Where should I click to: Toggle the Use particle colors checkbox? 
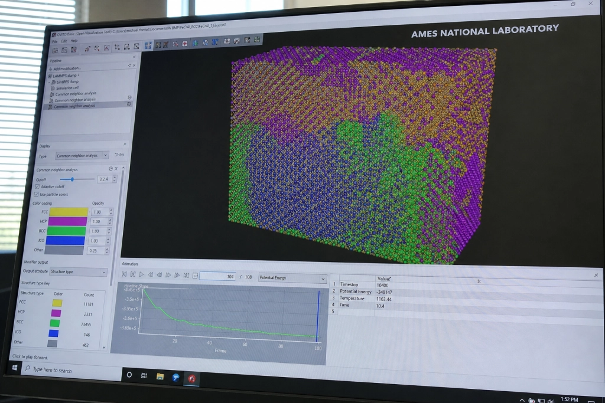36,194
